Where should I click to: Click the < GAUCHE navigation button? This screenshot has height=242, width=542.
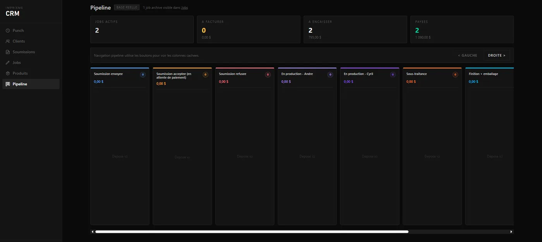tap(468, 55)
